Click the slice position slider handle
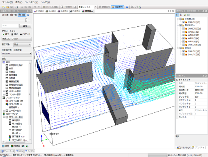208x157 pixels. point(26,20)
